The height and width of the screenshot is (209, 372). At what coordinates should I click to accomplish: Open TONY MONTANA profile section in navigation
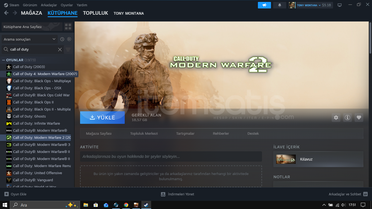point(129,13)
